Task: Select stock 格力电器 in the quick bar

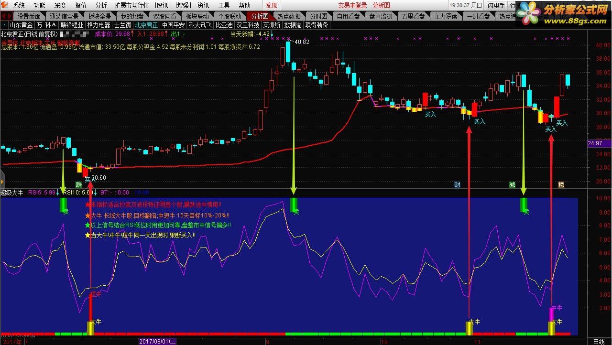Action: [98, 25]
